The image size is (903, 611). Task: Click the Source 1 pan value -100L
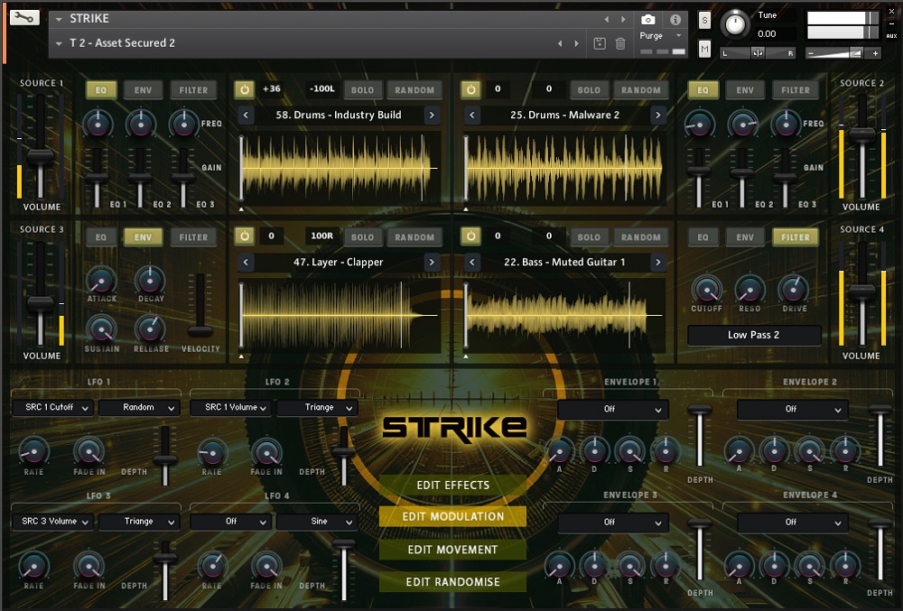coord(322,89)
